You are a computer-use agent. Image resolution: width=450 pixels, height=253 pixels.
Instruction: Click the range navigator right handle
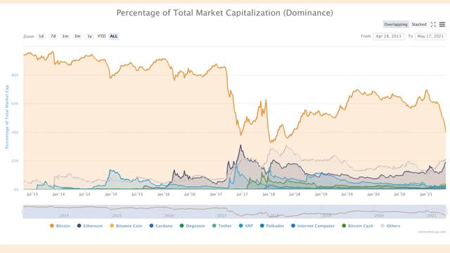tap(446, 212)
